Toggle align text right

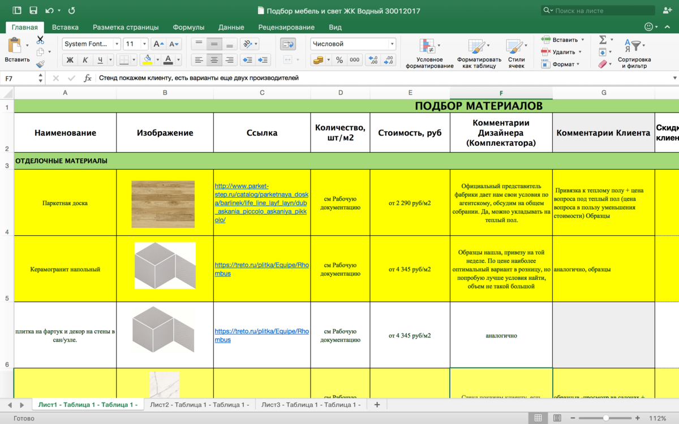pyautogui.click(x=230, y=60)
